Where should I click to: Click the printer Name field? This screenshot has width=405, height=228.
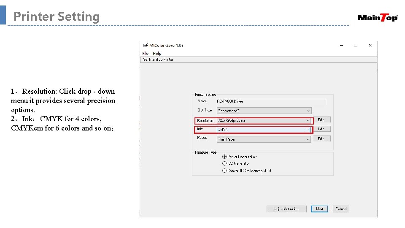pos(271,101)
